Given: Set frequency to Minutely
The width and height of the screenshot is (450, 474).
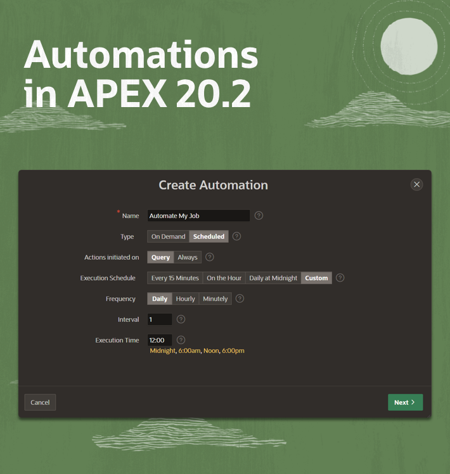Looking at the screenshot, I should [x=215, y=298].
